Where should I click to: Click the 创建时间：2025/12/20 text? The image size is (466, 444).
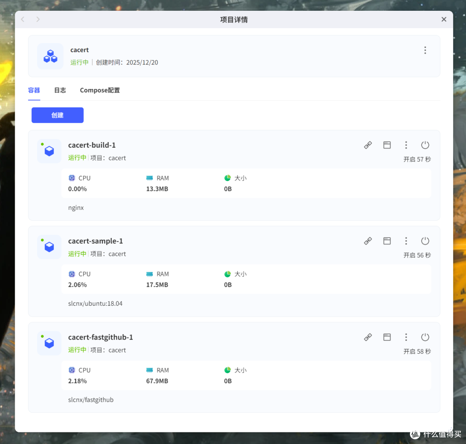tap(127, 63)
